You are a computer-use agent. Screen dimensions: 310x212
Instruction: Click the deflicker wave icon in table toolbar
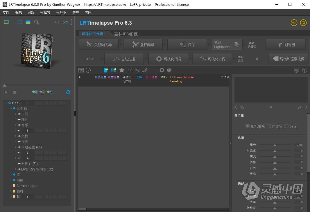pos(137,70)
